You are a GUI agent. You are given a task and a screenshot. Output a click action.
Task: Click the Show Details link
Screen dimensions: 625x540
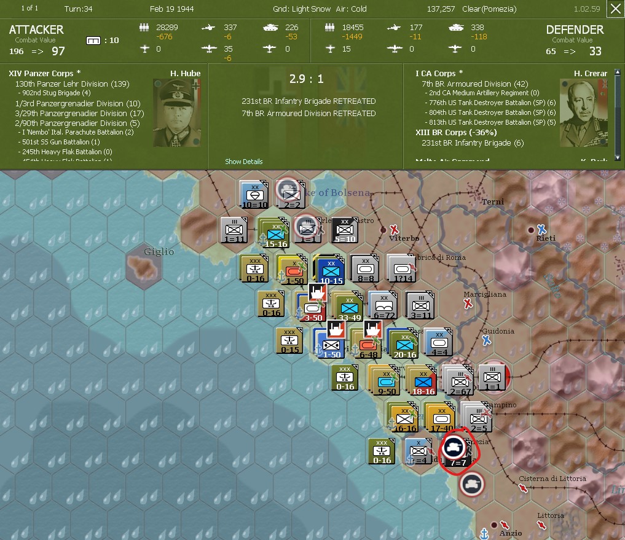pos(243,162)
